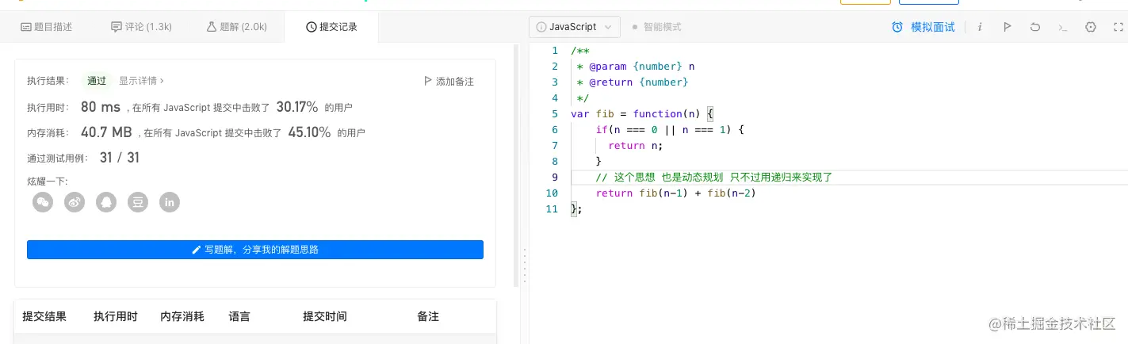The height and width of the screenshot is (344, 1128).
Task: Toggle 智能模式 smart mode
Action: [x=656, y=27]
